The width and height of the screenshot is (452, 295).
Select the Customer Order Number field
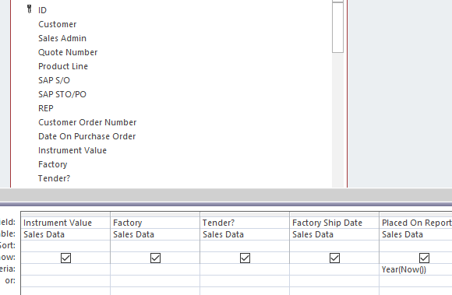click(x=87, y=122)
